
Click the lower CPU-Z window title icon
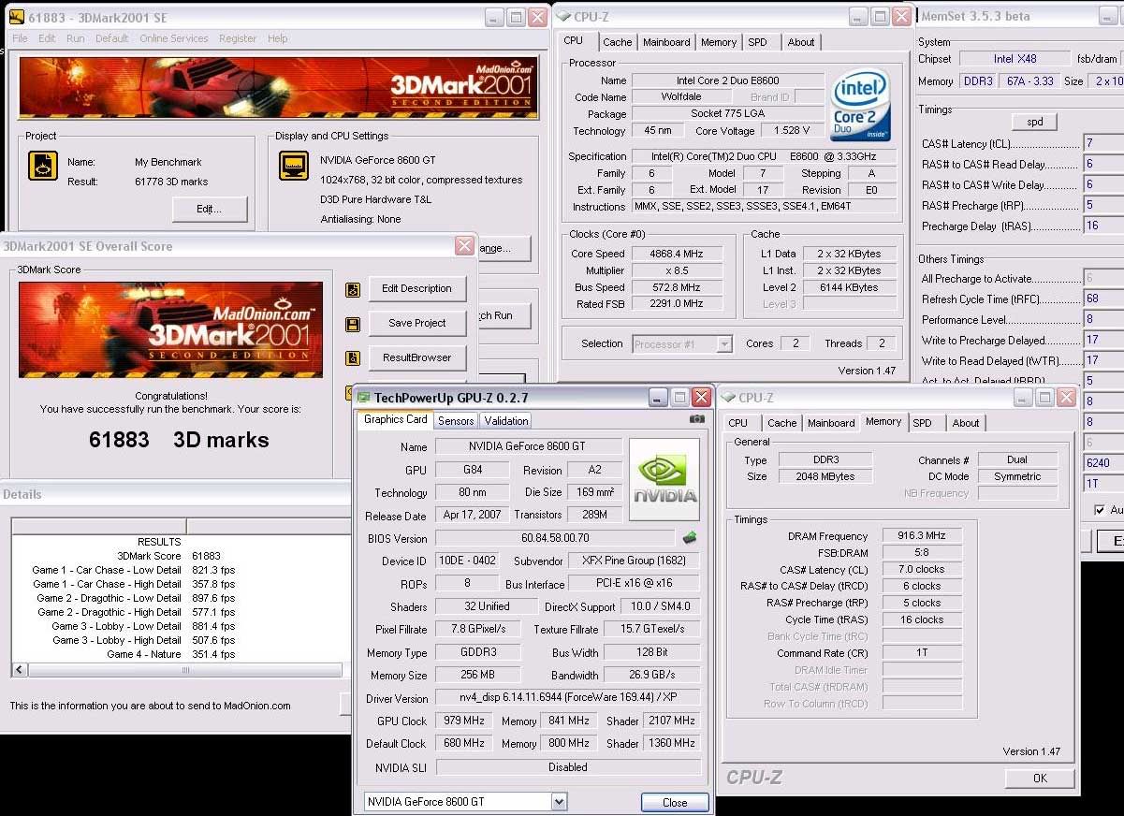pyautogui.click(x=728, y=398)
